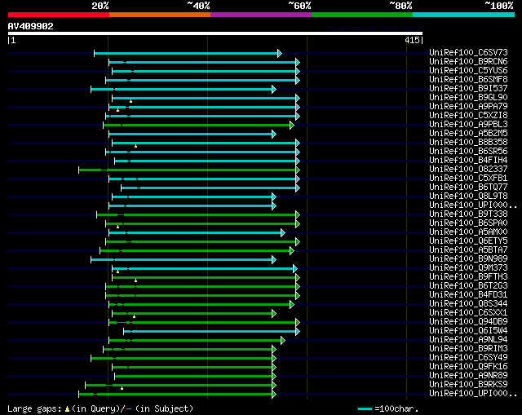
Task: Select the UniRef100_B6SR56 label
Action: point(468,152)
